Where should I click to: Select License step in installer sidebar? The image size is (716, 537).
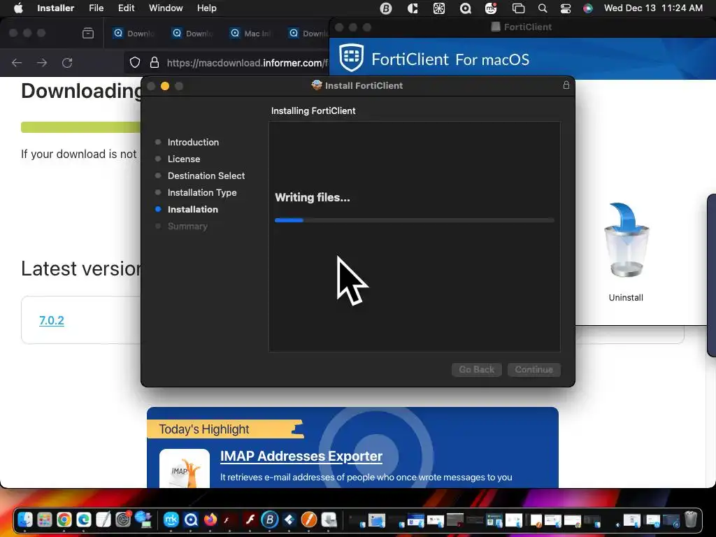[x=184, y=159]
